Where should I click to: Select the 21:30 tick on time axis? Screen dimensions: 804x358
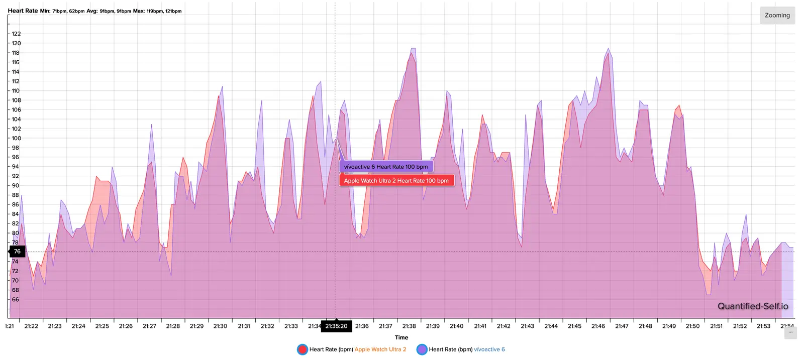click(220, 326)
